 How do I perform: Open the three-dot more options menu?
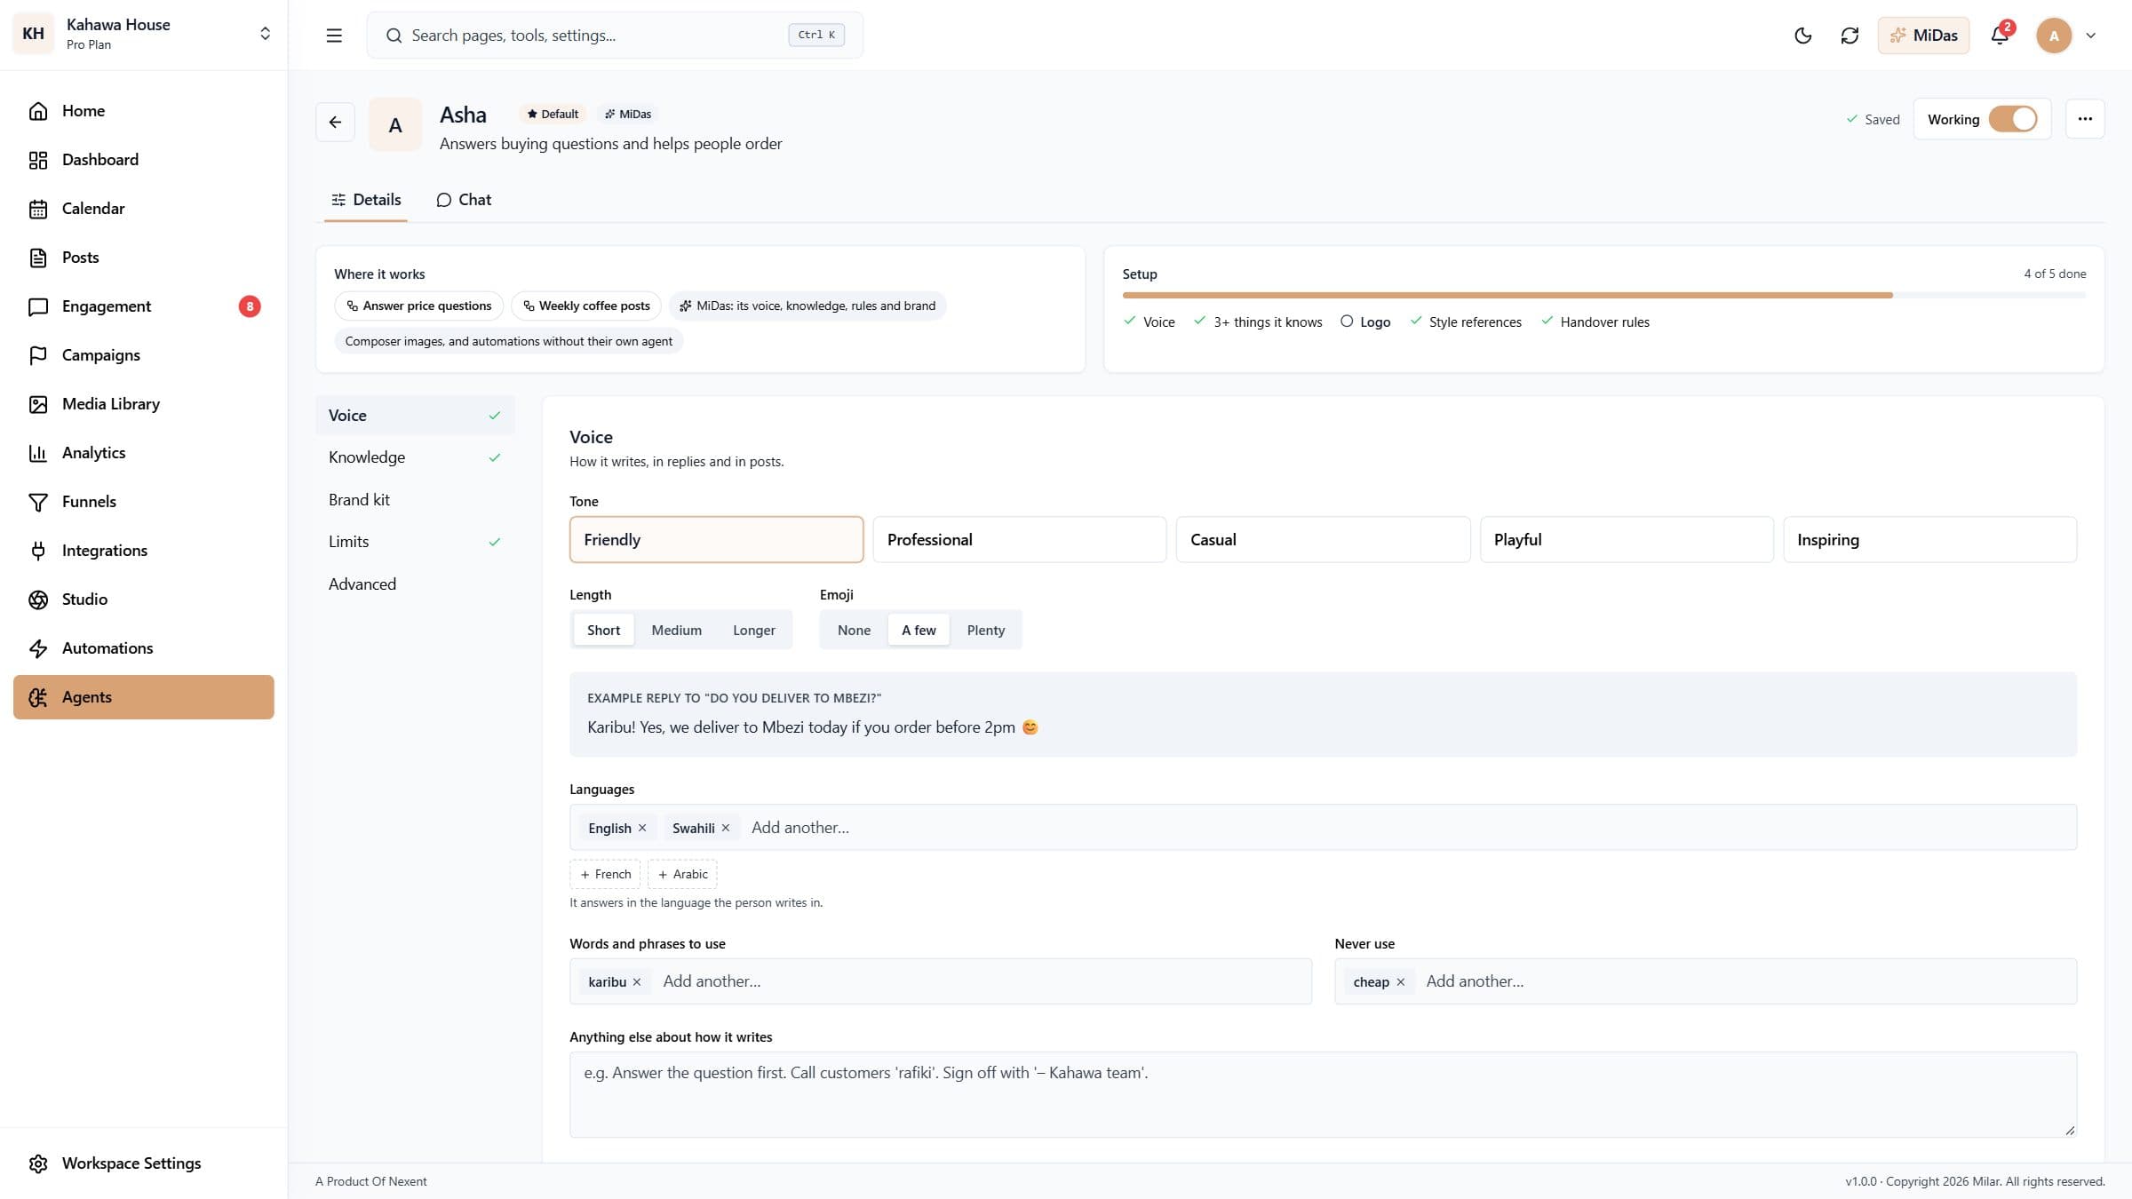2085,119
